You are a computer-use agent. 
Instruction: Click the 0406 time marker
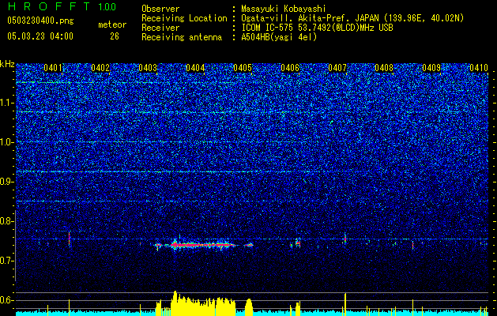[x=290, y=68]
